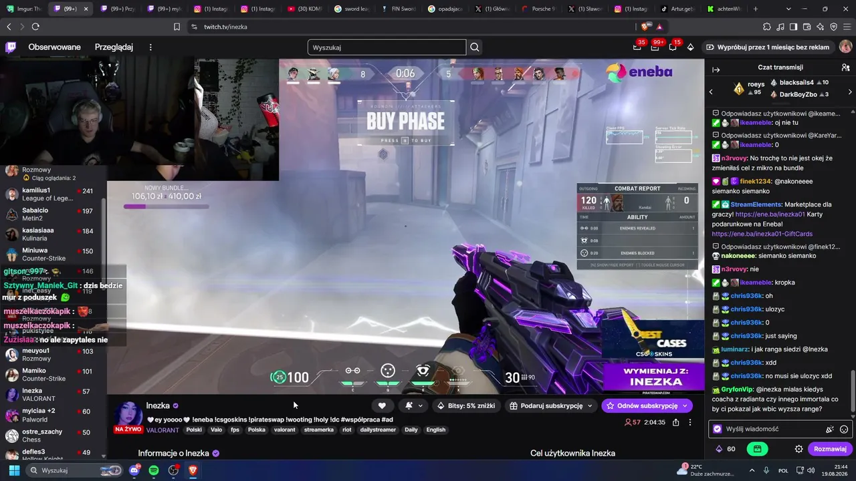Switch to YouTube (30) KOMF tab
The height and width of the screenshot is (481, 856).
point(305,9)
